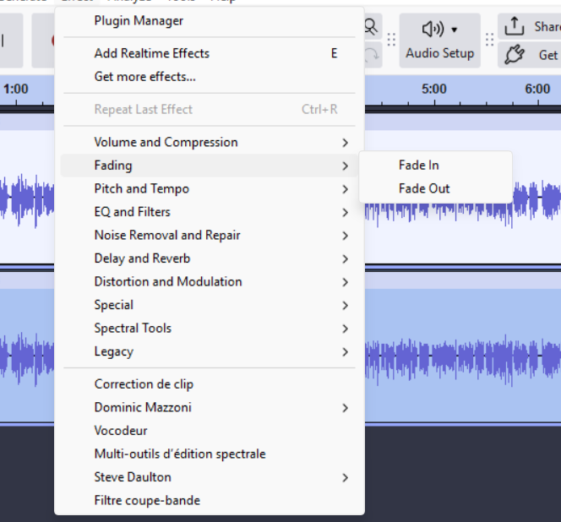Open the Steve Daulton plugin submenu

pos(133,477)
